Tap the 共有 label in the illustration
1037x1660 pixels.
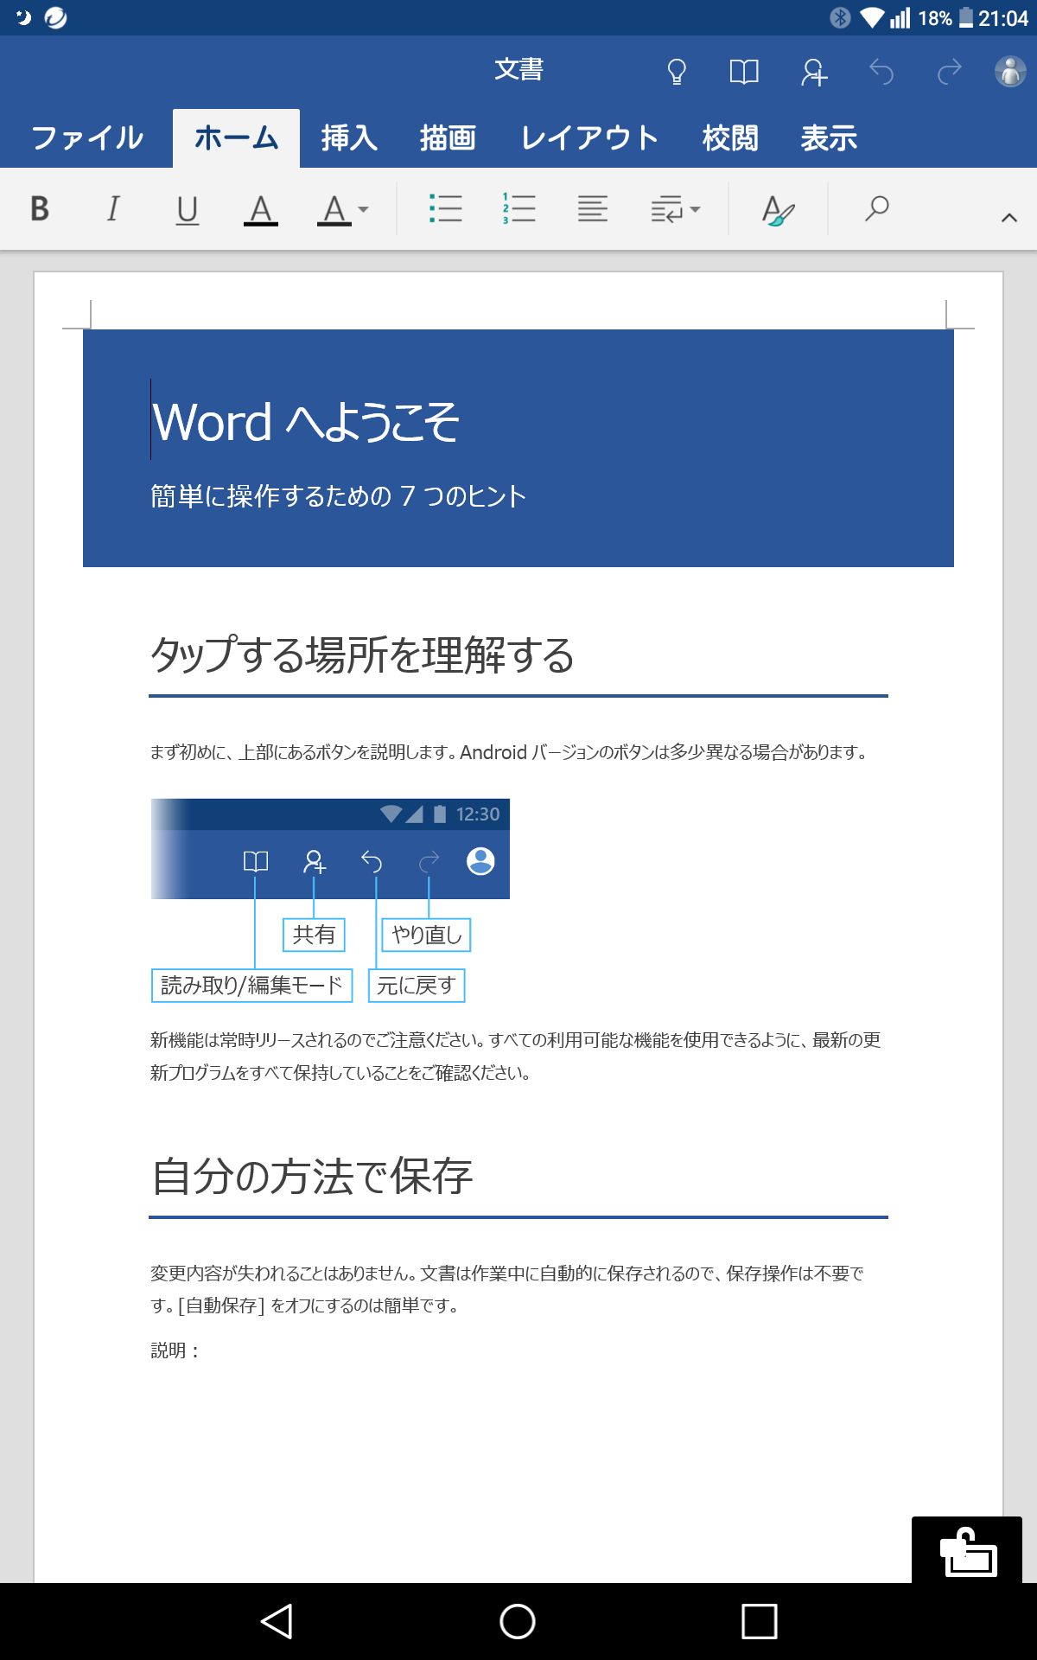[314, 935]
